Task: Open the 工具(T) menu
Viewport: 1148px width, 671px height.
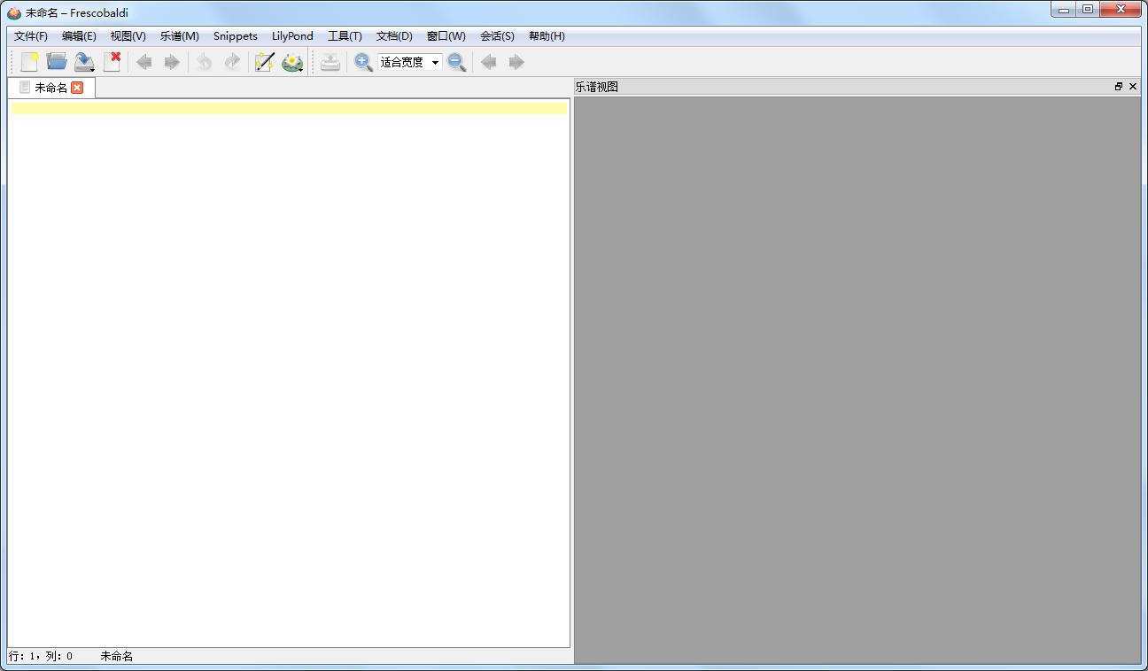Action: (345, 36)
